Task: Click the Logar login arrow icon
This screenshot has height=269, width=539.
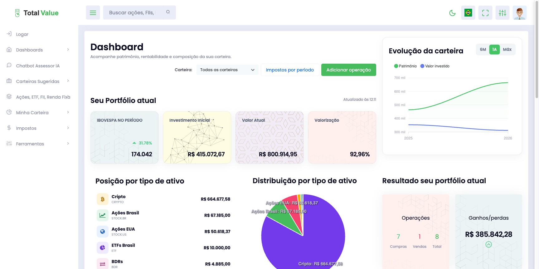Action: coord(9,34)
